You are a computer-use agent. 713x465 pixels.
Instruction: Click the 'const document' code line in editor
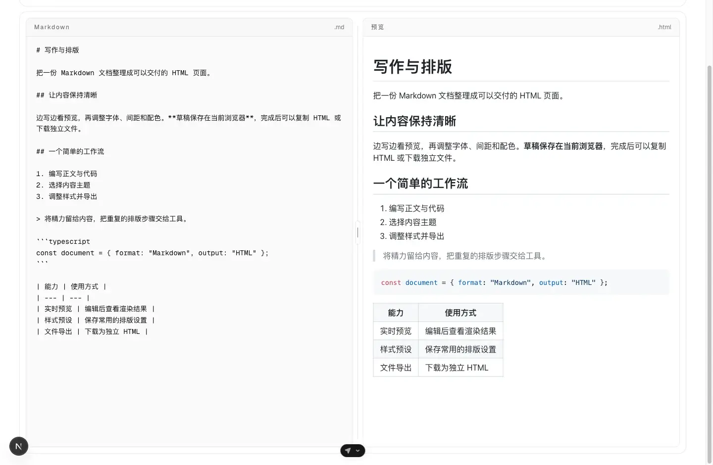click(x=152, y=253)
